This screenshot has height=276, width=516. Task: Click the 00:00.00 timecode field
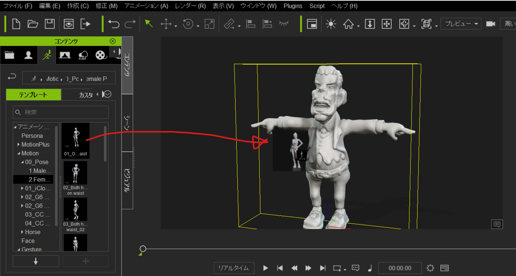click(399, 268)
